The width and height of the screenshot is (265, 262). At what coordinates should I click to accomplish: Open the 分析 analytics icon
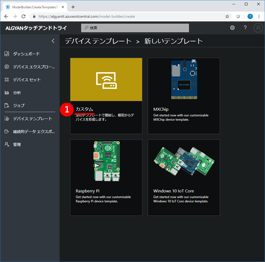click(7, 93)
